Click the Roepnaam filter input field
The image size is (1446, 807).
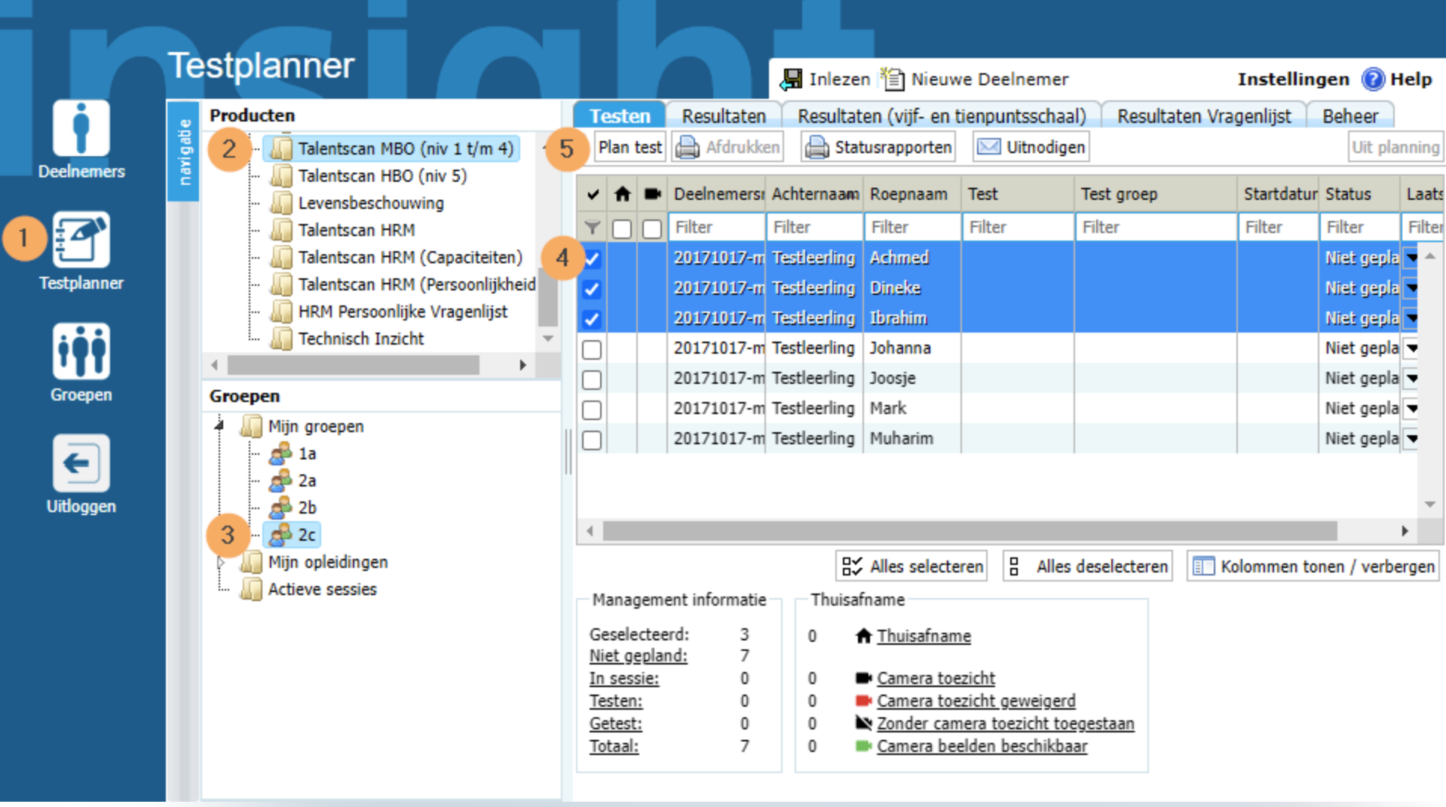pos(911,227)
